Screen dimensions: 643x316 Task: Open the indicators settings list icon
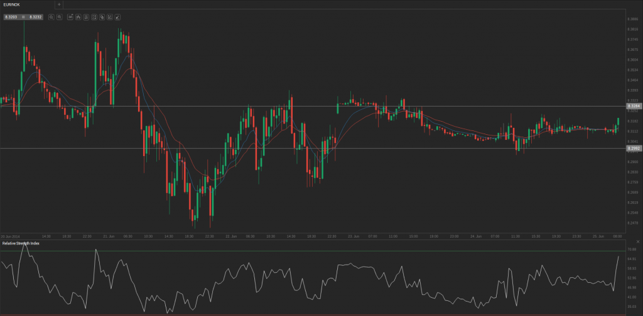click(86, 17)
